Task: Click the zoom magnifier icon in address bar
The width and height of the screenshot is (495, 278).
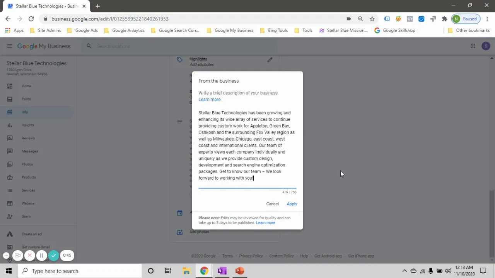Action: [360, 19]
